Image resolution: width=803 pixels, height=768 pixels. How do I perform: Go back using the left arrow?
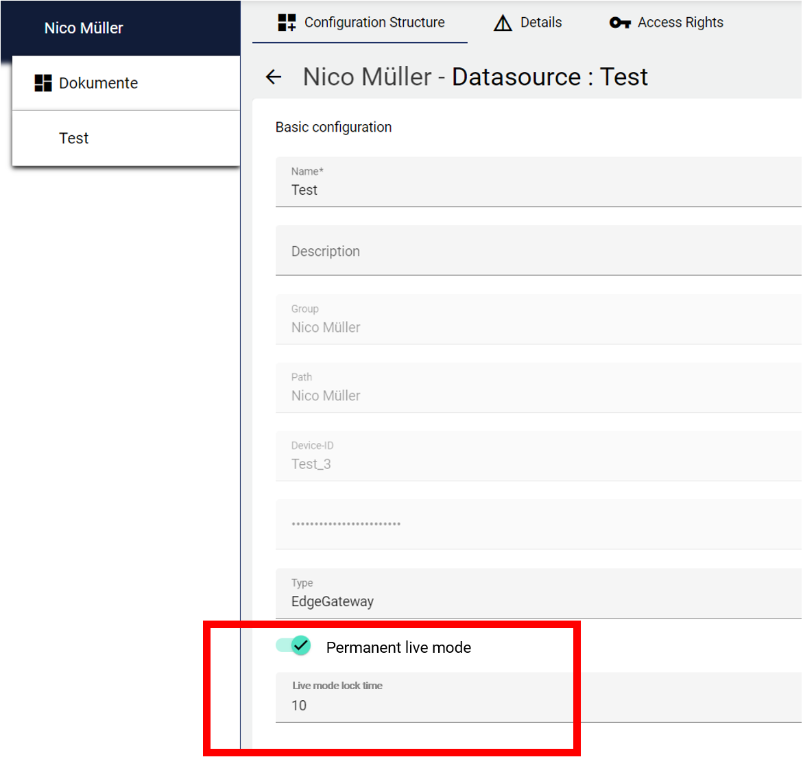click(x=274, y=77)
